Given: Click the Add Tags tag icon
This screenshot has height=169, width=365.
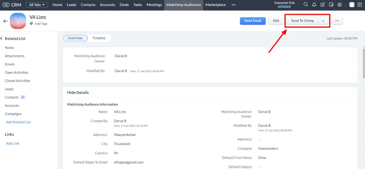Looking at the screenshot, I should (32, 24).
